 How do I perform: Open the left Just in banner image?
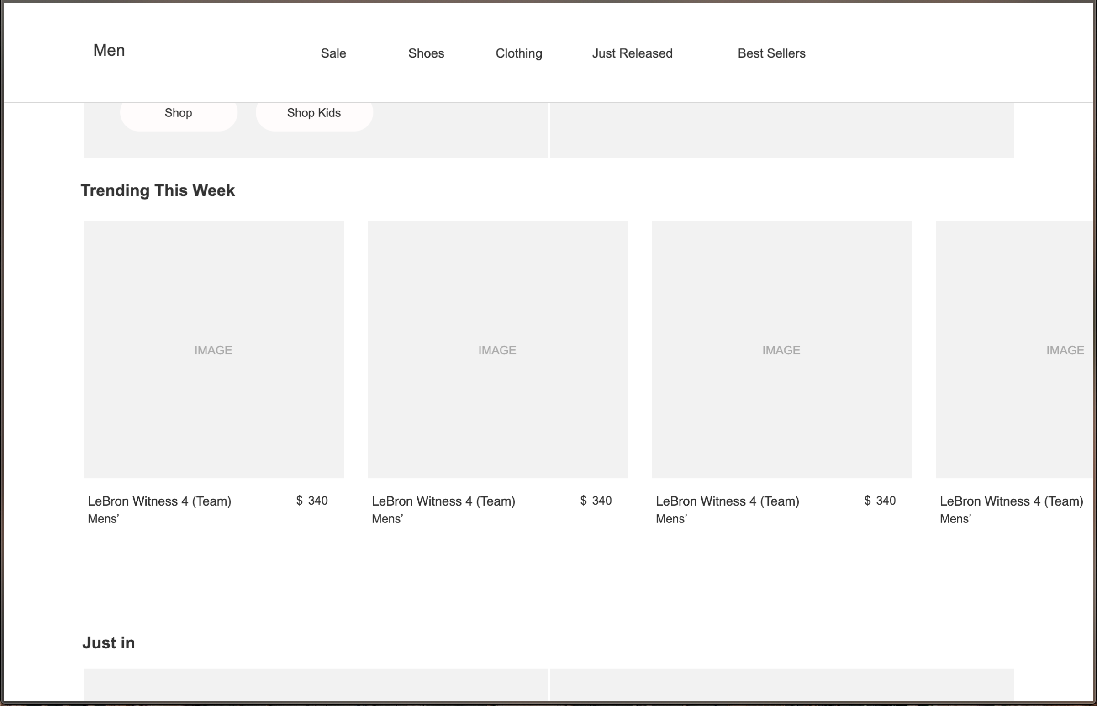click(x=316, y=685)
